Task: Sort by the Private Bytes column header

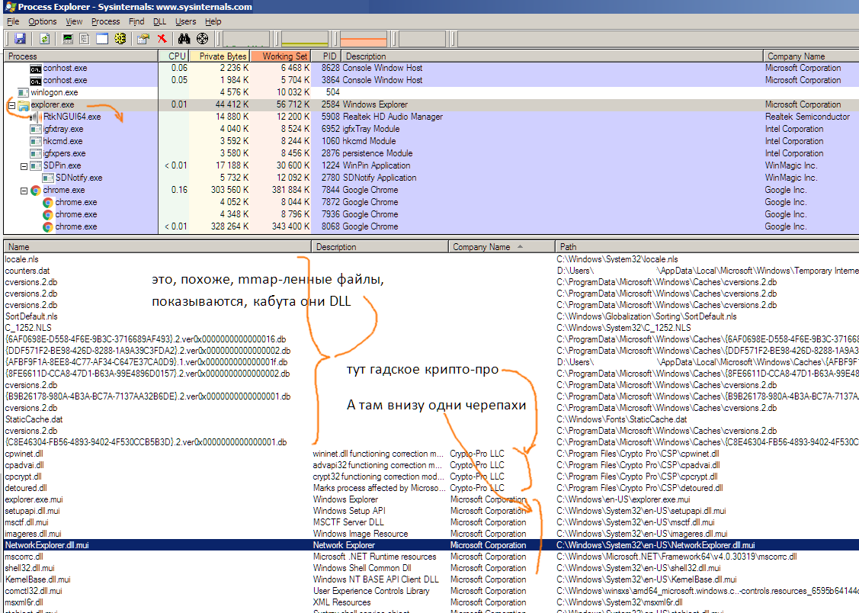Action: 222,56
